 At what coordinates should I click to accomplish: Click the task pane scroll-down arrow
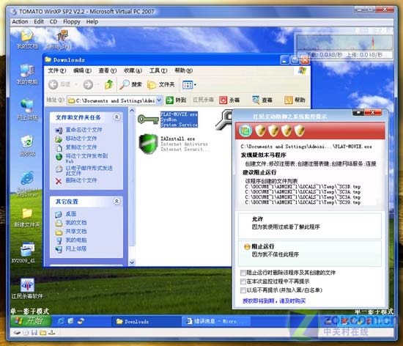(x=132, y=262)
